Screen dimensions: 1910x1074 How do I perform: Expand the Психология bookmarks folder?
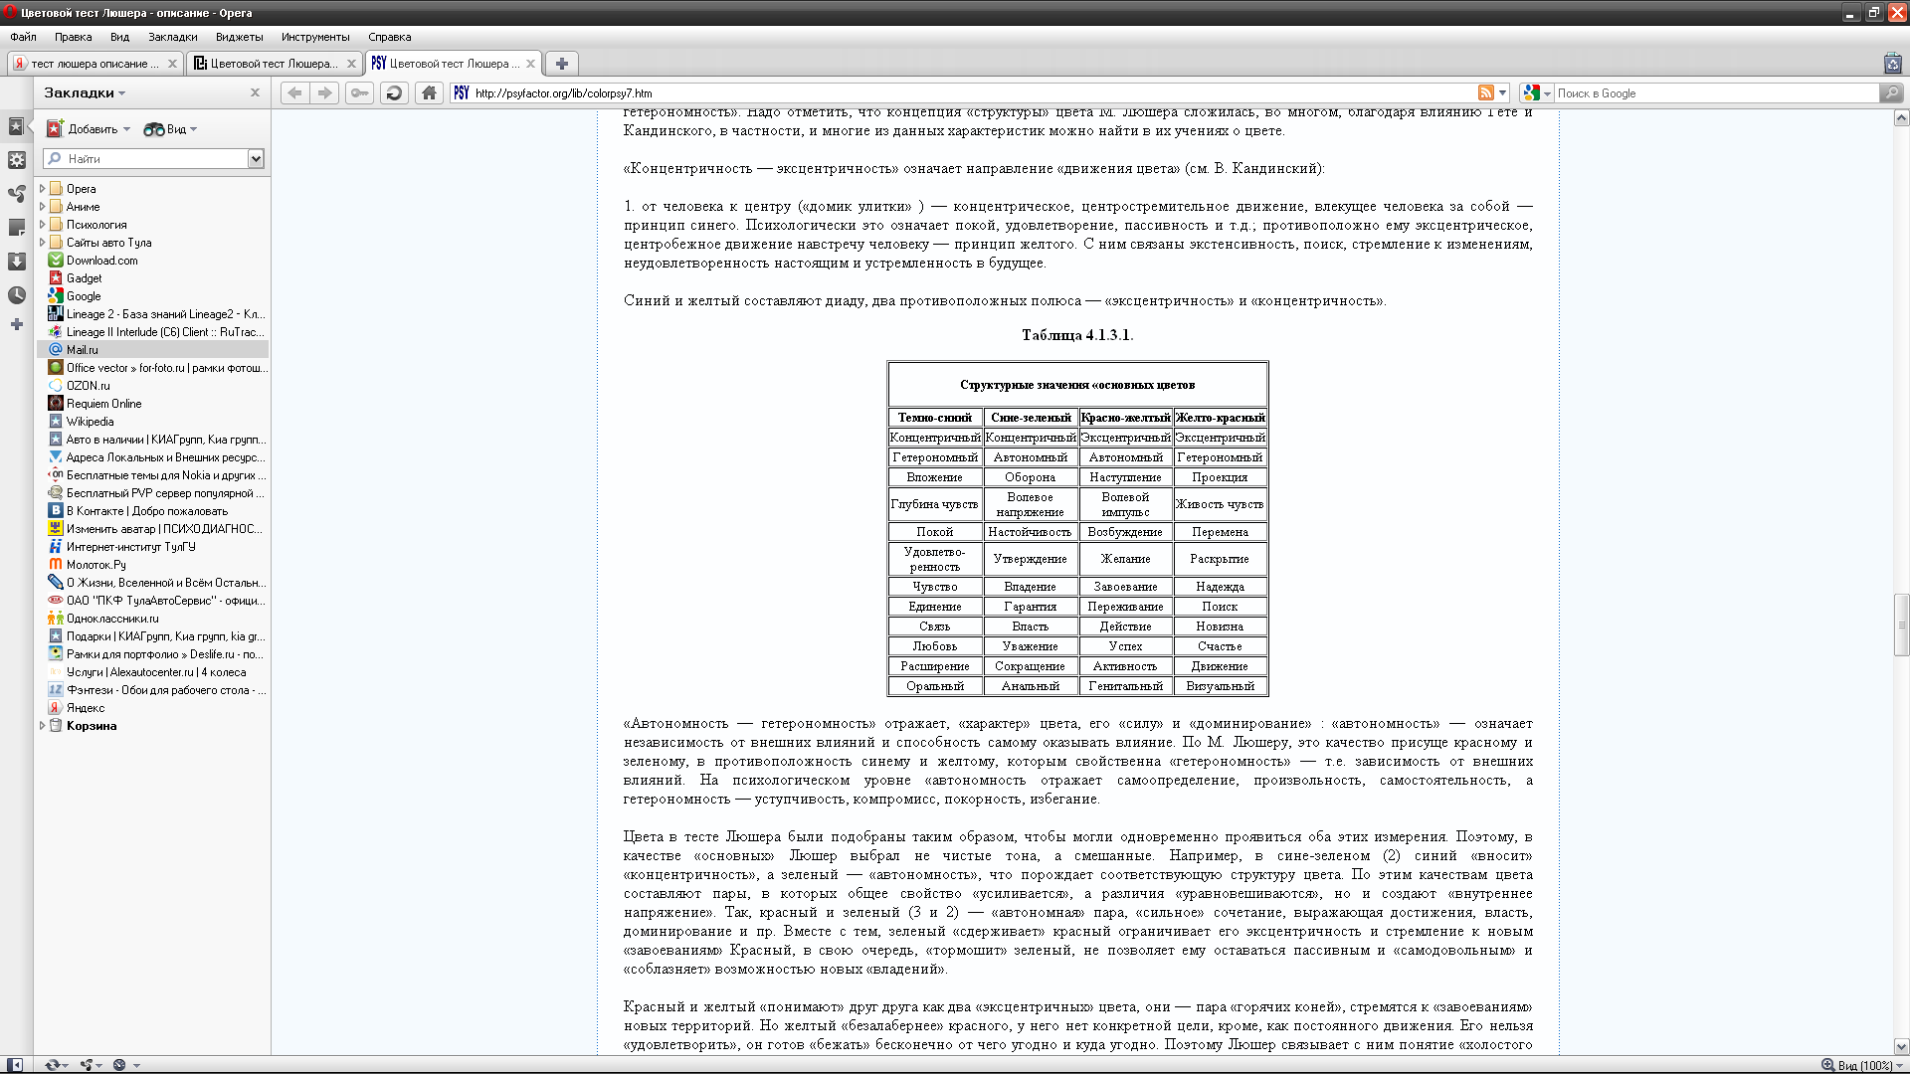tap(42, 224)
